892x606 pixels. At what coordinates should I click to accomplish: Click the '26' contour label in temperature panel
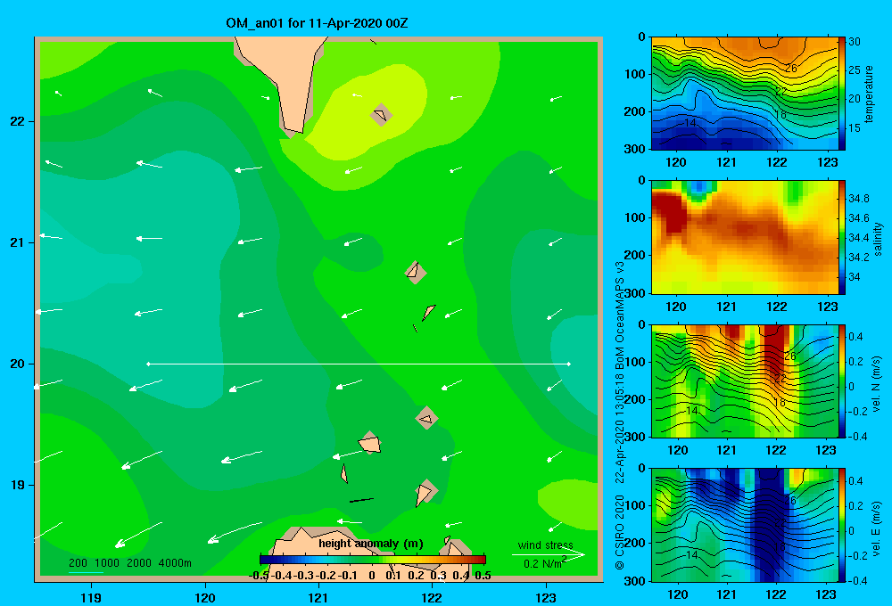pos(790,69)
